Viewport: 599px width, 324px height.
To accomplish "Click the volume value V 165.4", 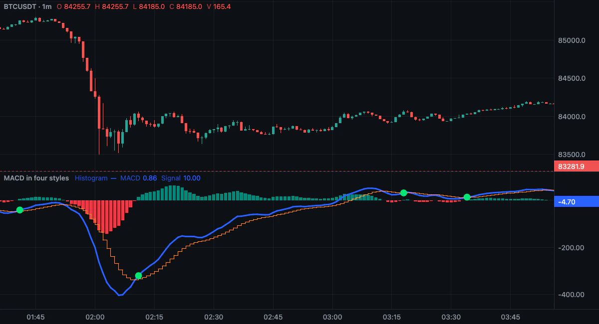I will click(x=219, y=7).
